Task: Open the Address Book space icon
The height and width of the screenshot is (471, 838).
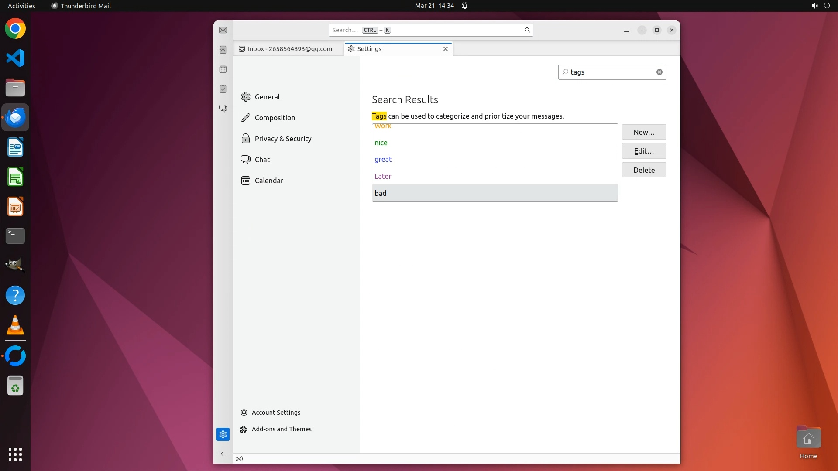Action: (x=223, y=50)
